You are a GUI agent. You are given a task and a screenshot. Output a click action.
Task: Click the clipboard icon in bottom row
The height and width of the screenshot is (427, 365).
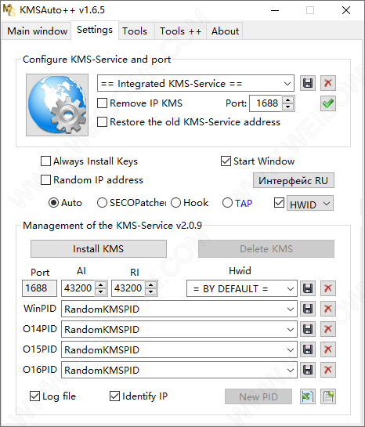(x=328, y=396)
